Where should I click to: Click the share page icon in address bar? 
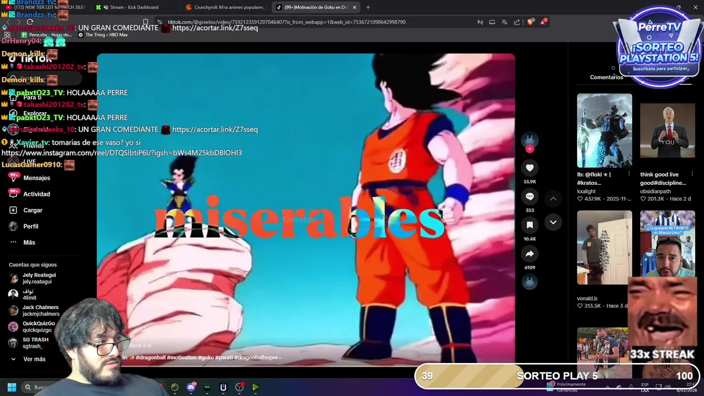[x=517, y=22]
